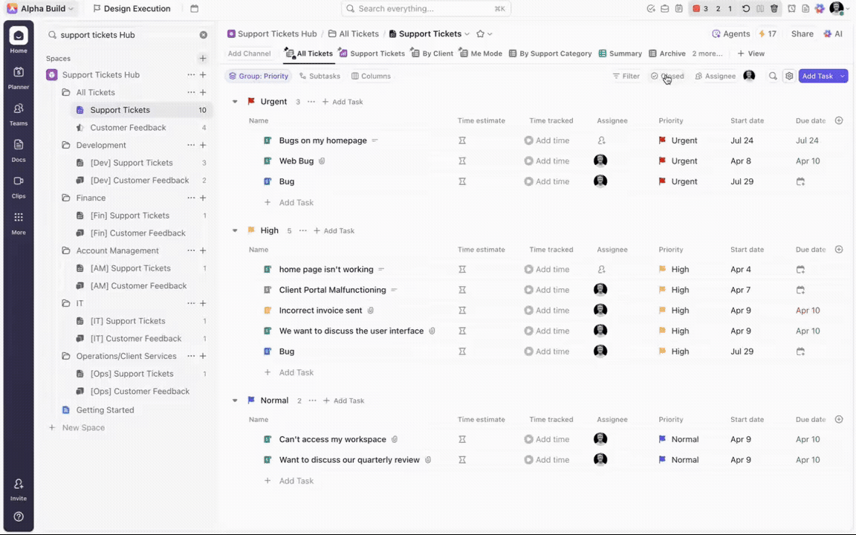Open Docs from the sidebar
Viewport: 856px width, 535px height.
point(19,150)
